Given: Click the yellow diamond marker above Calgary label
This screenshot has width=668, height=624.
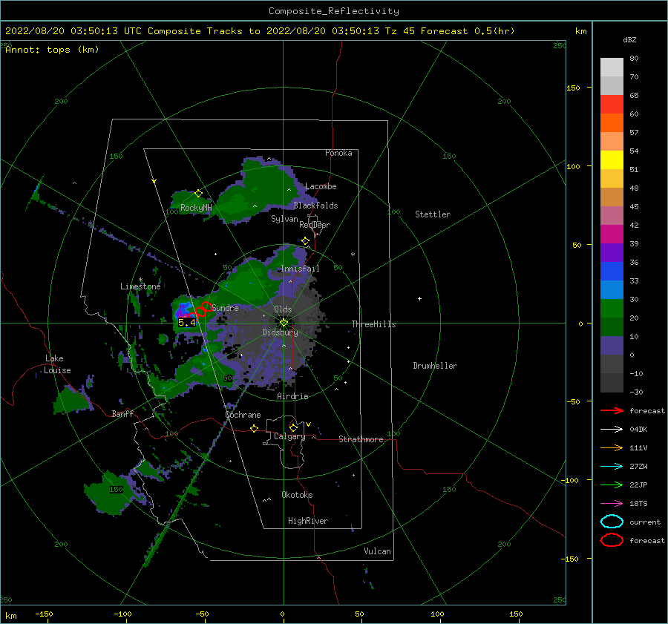Looking at the screenshot, I should 293,427.
